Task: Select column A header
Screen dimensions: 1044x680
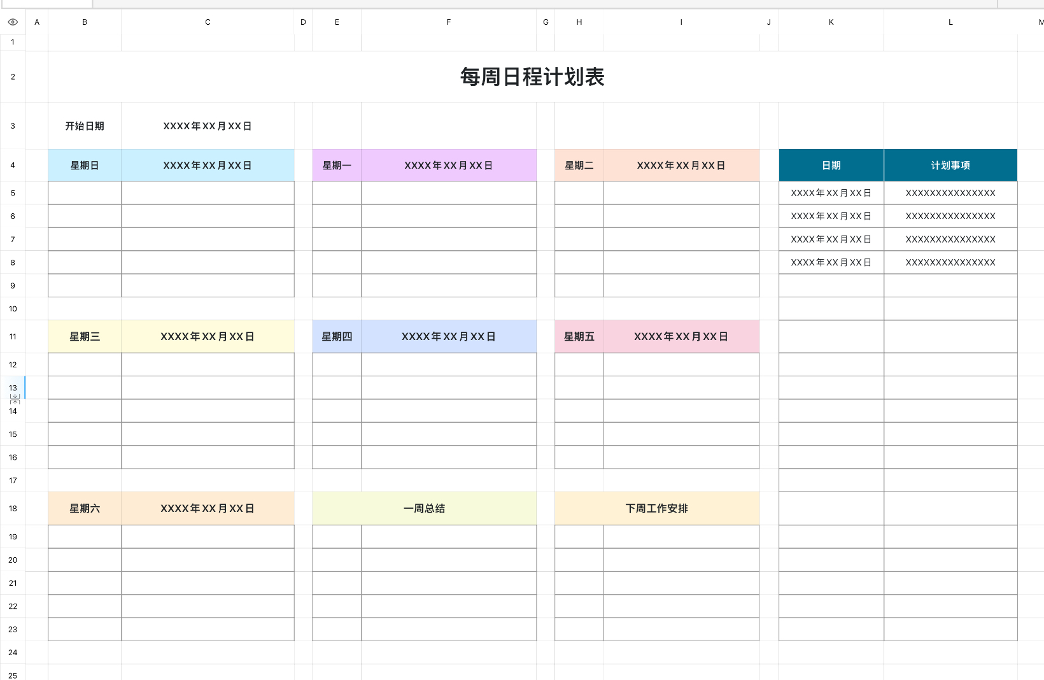Action: pos(37,22)
